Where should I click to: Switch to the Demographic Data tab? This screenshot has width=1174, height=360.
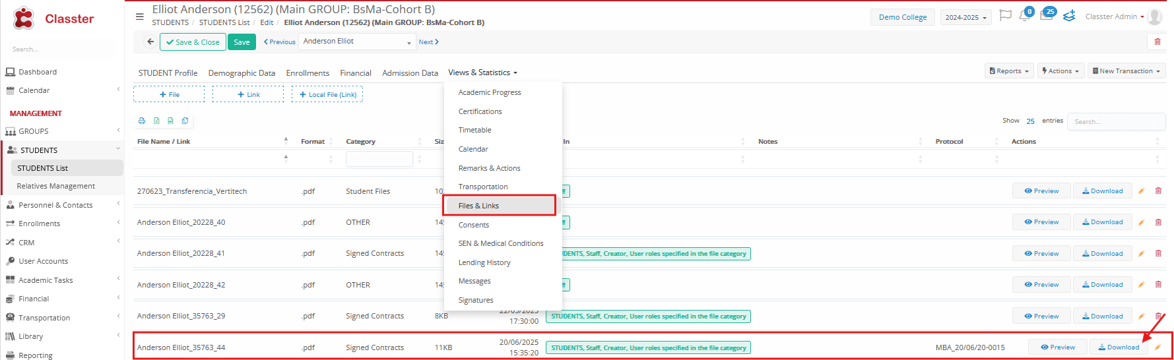(242, 73)
